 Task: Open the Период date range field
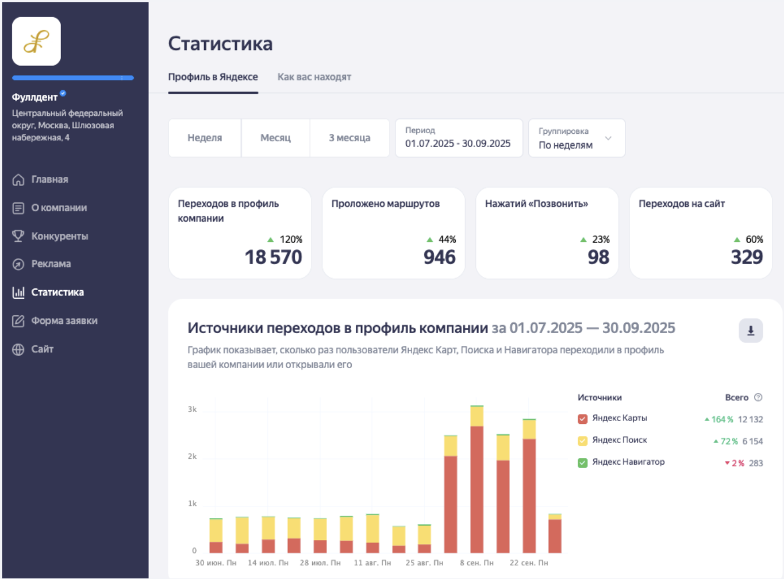[x=459, y=138]
